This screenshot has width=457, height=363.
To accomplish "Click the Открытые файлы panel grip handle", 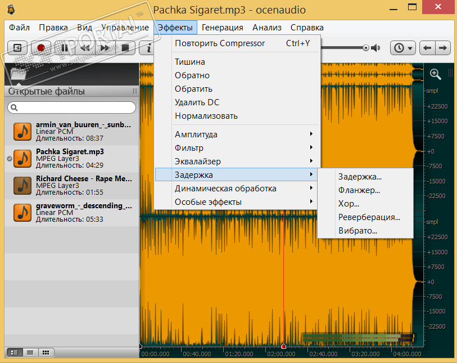I will pyautogui.click(x=135, y=91).
